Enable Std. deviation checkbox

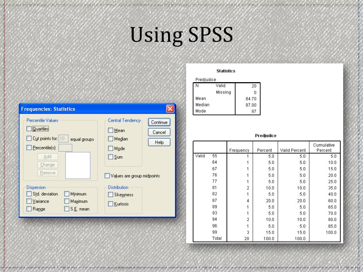[29, 194]
